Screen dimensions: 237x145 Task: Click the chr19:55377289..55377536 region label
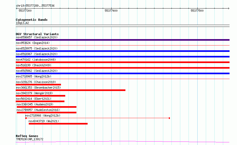tap(35, 6)
